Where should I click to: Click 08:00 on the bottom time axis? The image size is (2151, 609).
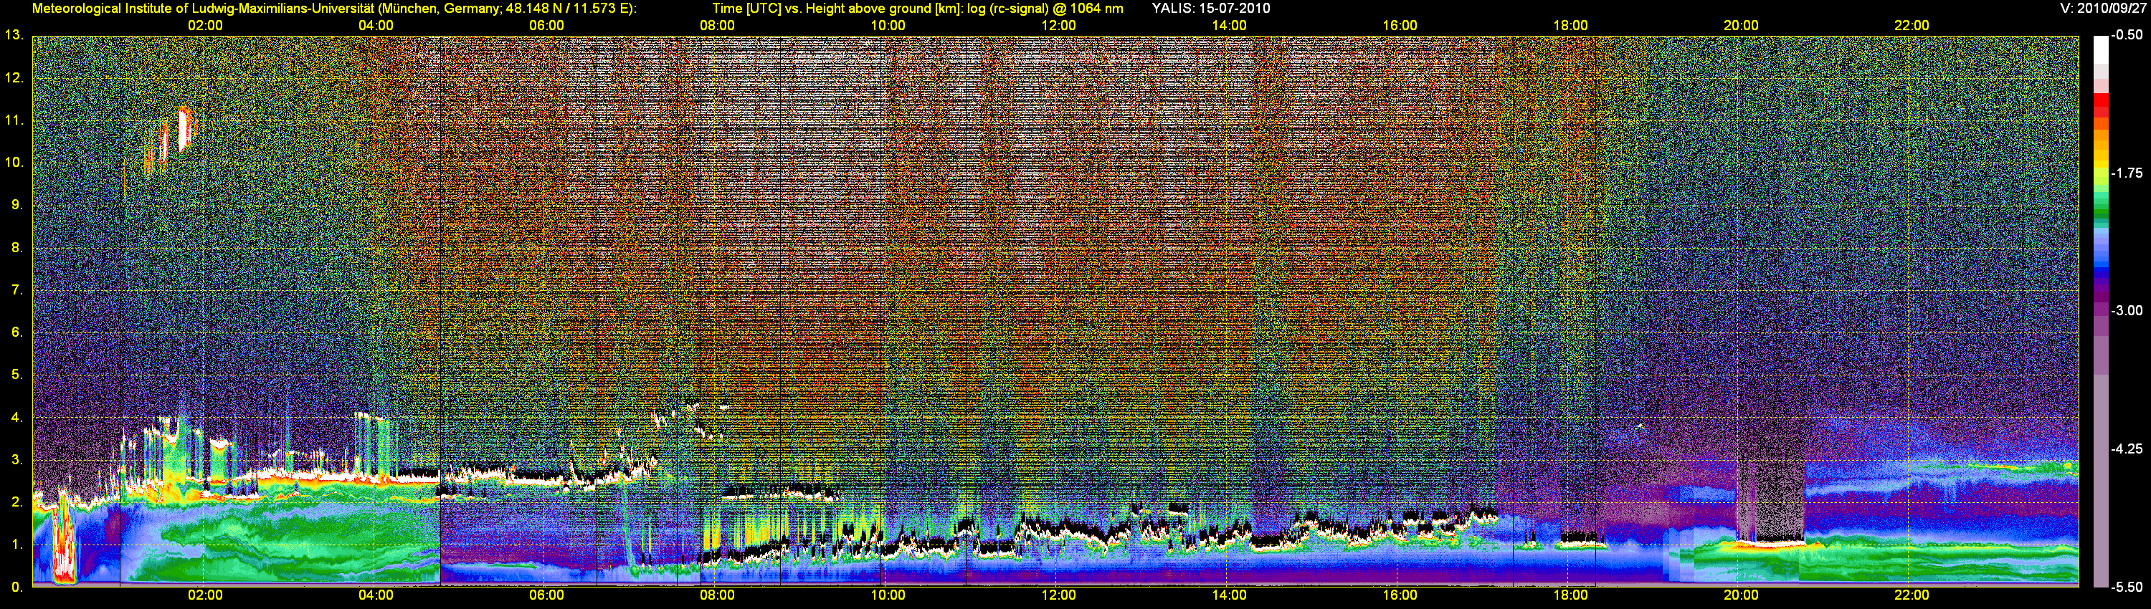[717, 595]
